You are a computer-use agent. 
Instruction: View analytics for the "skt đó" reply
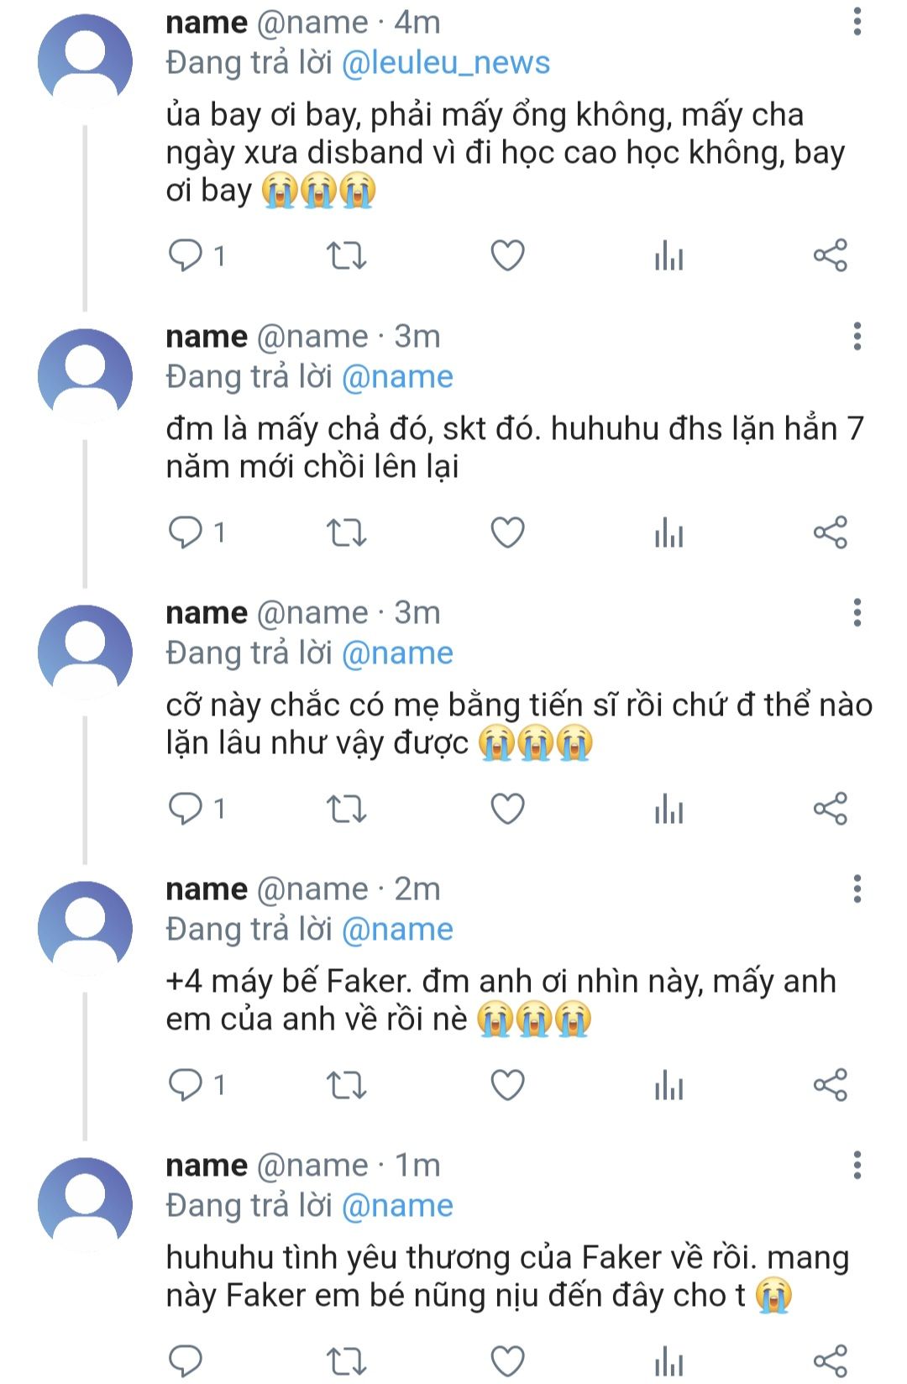[668, 532]
